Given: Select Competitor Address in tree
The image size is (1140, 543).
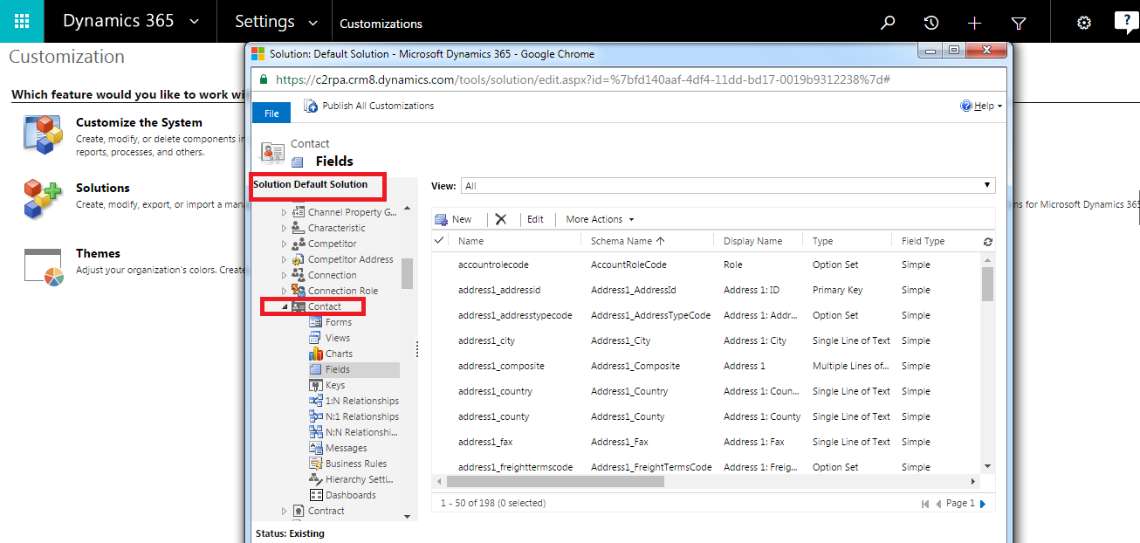Looking at the screenshot, I should (351, 259).
